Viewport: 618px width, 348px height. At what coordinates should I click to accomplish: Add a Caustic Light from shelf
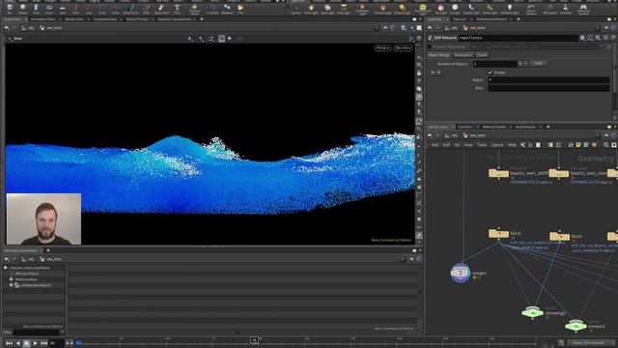coord(471,9)
